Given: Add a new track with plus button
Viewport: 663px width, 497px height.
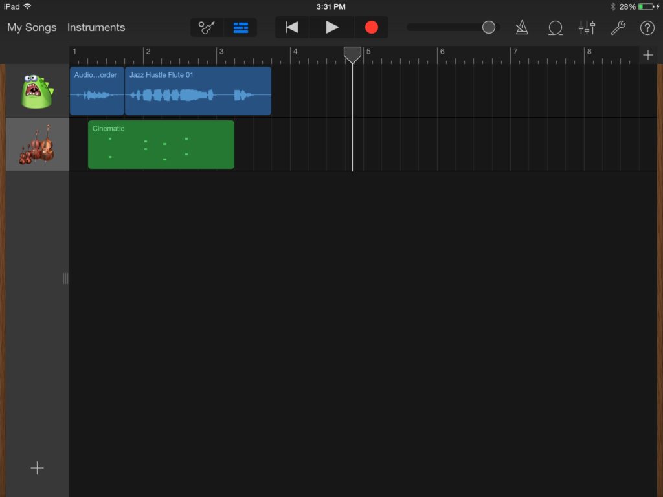Looking at the screenshot, I should coord(37,468).
